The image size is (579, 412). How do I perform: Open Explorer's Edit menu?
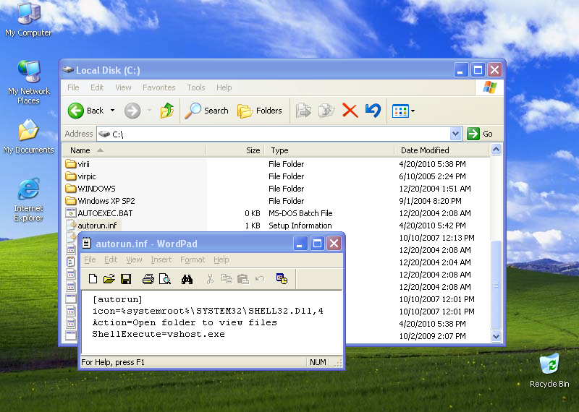pyautogui.click(x=97, y=87)
